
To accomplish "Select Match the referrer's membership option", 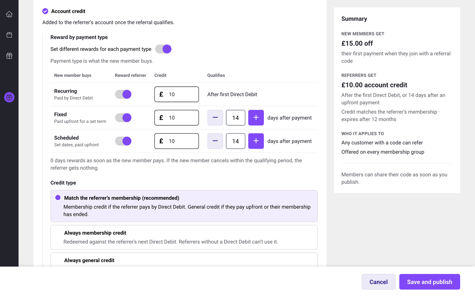I will pyautogui.click(x=184, y=206).
